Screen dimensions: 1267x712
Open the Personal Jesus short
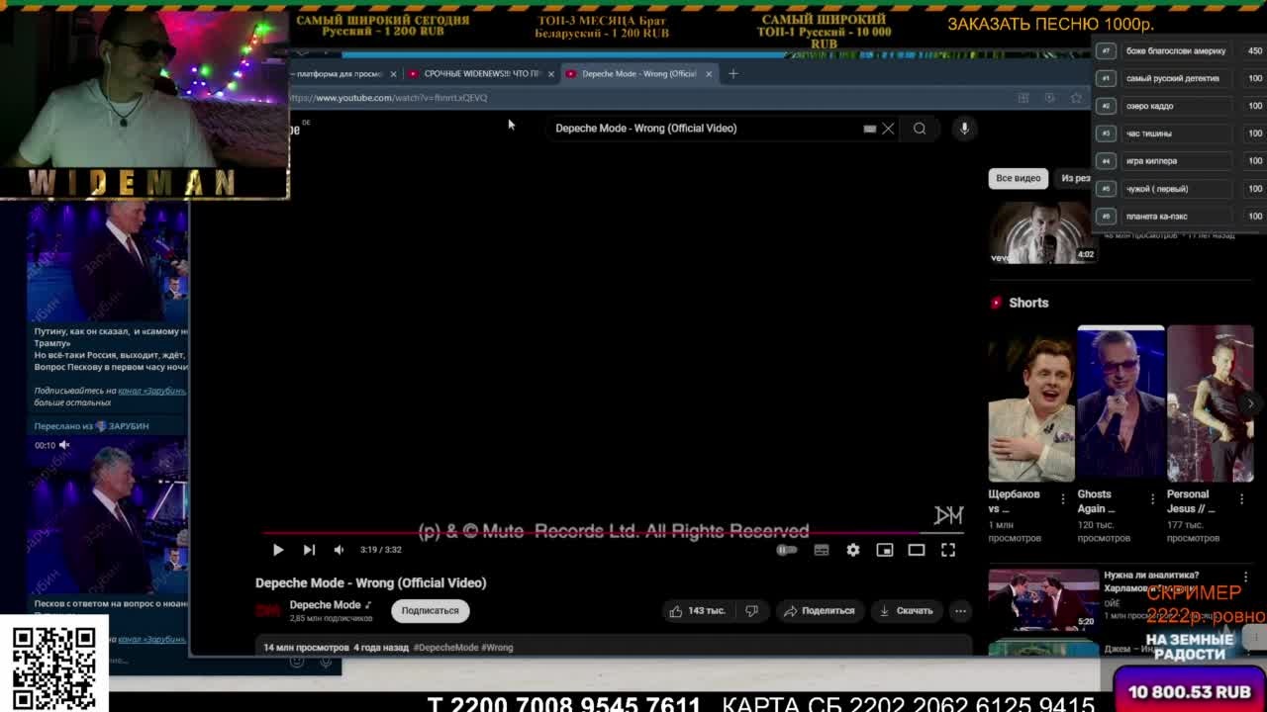click(1210, 403)
